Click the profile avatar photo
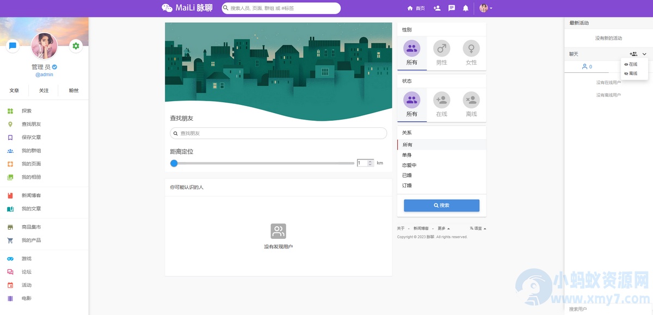 tap(44, 46)
